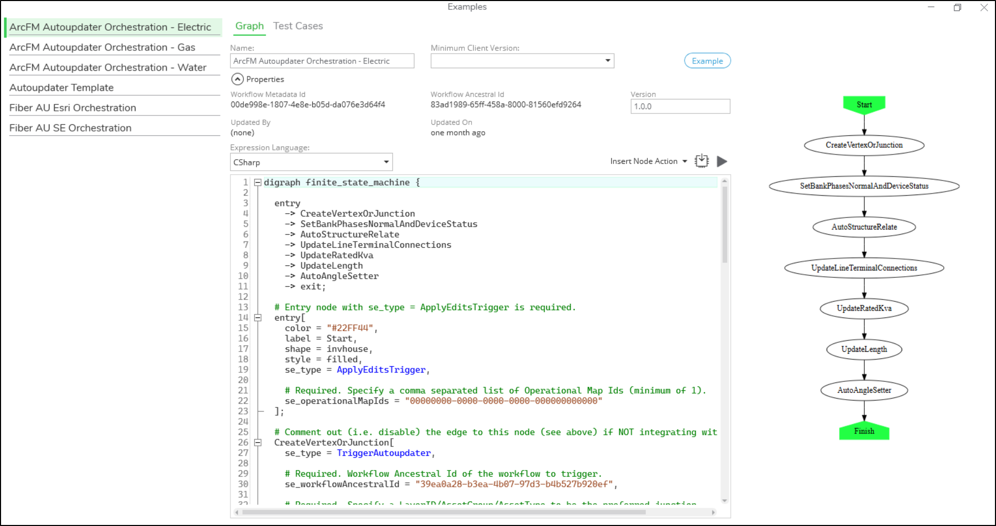Select ArcFM Autoupdater Orchestration - Gas
Image resolution: width=996 pixels, height=526 pixels.
[x=114, y=47]
